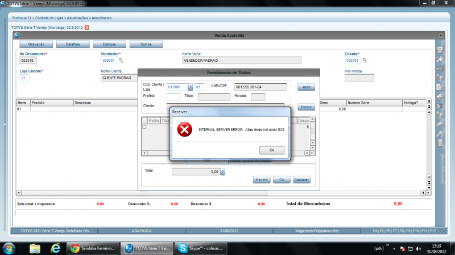Image resolution: width=455 pixels, height=255 pixels.
Task: Open the Detalhes menu
Action: tap(73, 44)
